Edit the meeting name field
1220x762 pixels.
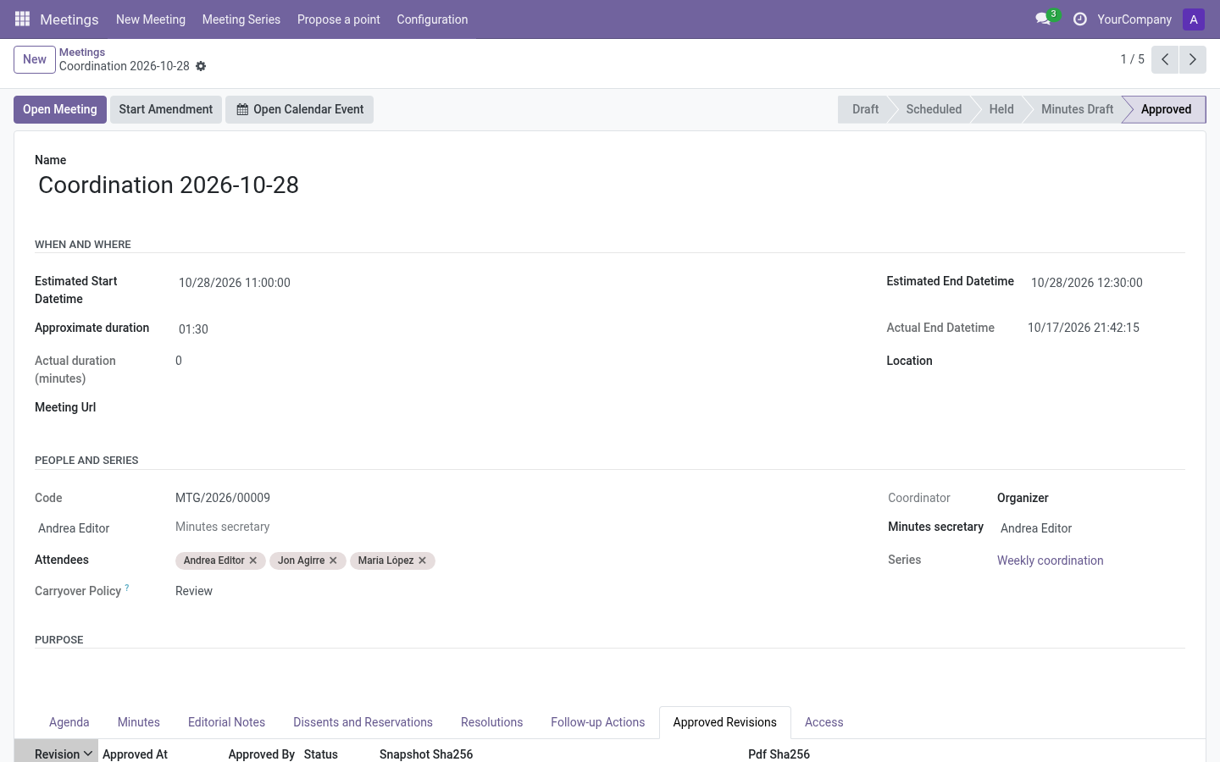tap(610, 185)
